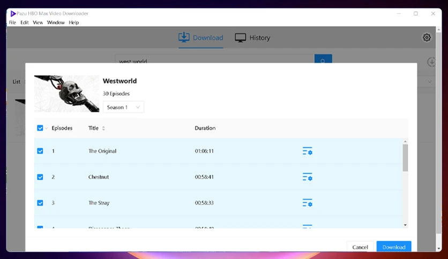Open settings icon for The Original episode
This screenshot has height=259, width=448.
pyautogui.click(x=308, y=151)
